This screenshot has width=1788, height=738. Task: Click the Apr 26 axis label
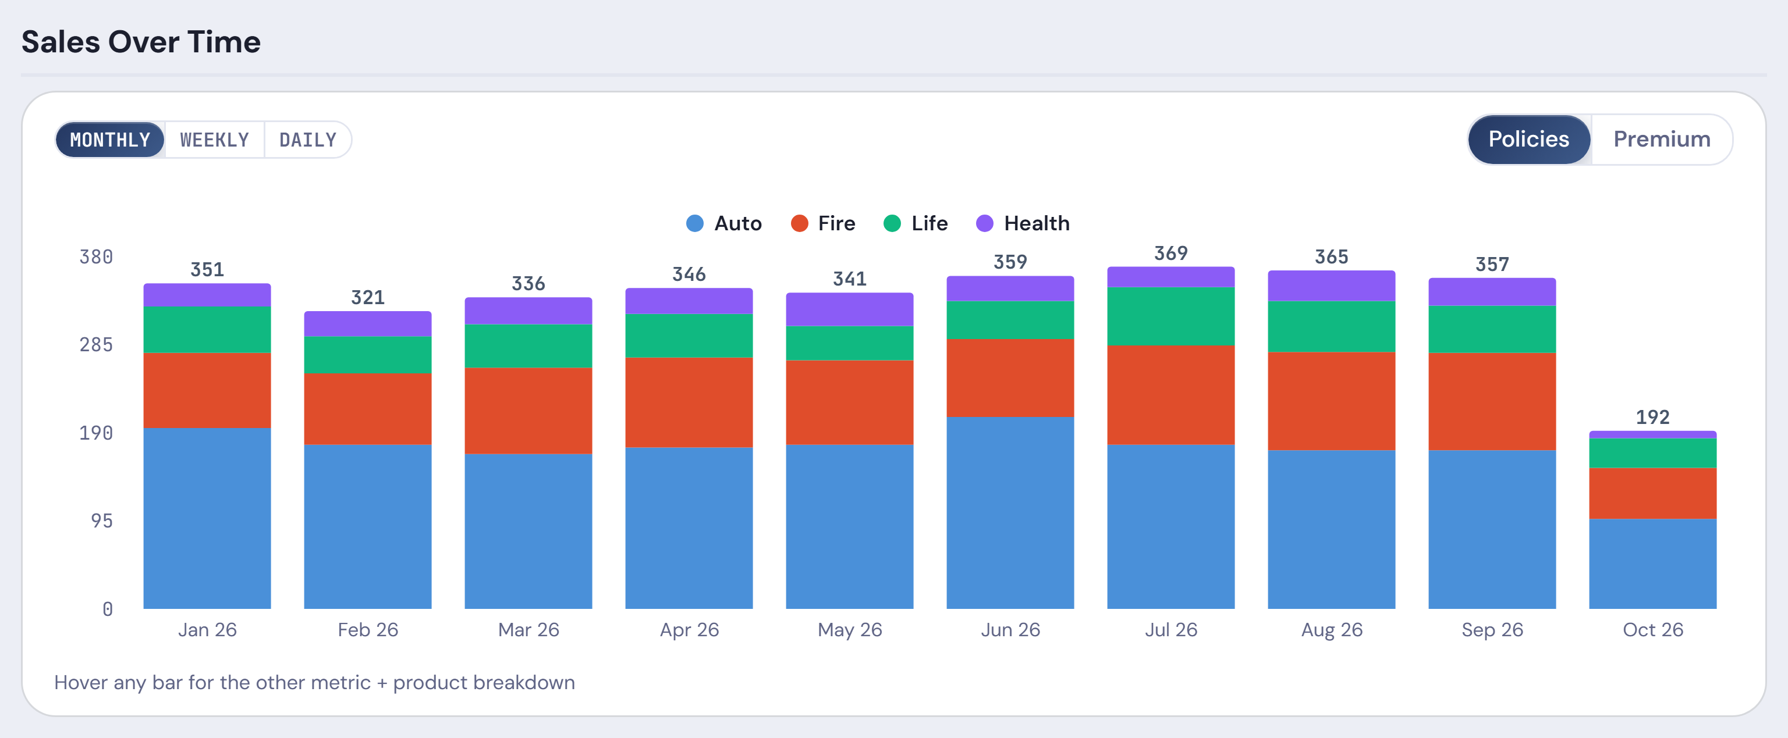pyautogui.click(x=689, y=630)
